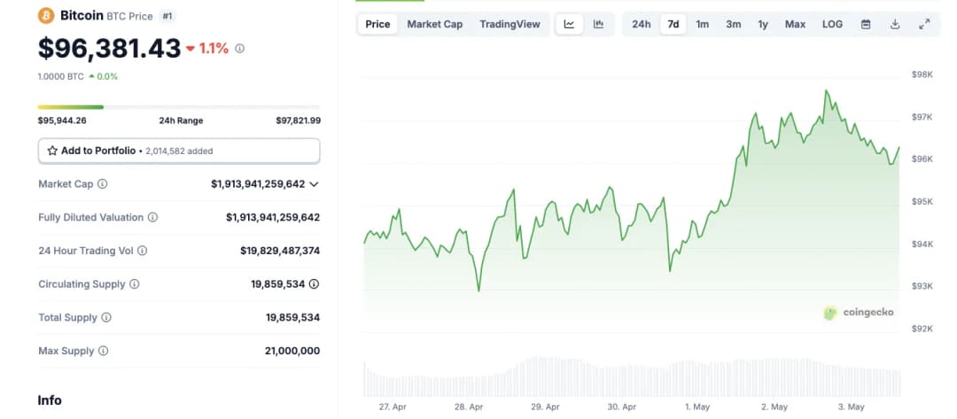Image resolution: width=957 pixels, height=419 pixels.
Task: Click the Market Cap info icon
Action: pyautogui.click(x=102, y=184)
